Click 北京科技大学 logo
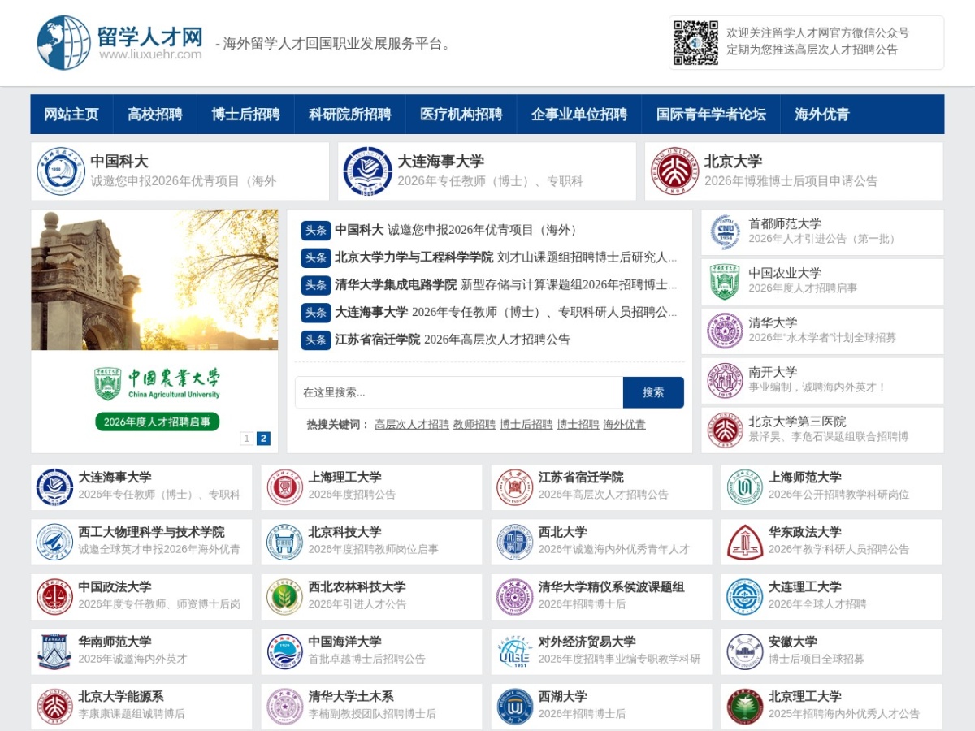The width and height of the screenshot is (975, 731). click(285, 542)
